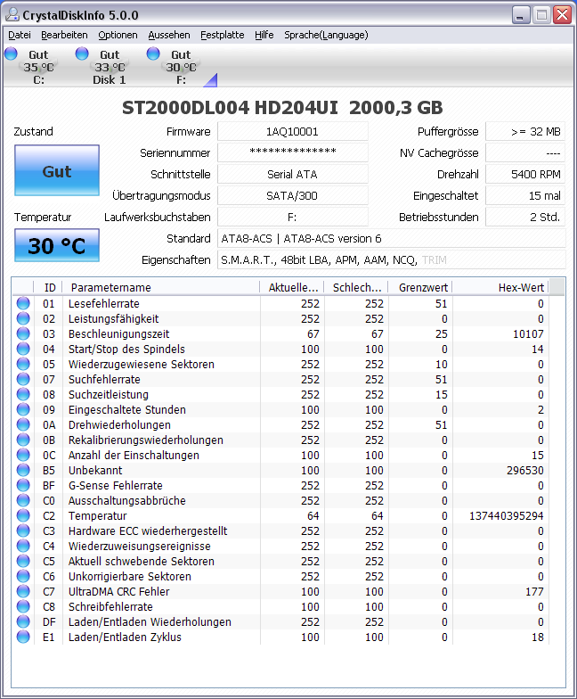The height and width of the screenshot is (699, 577).
Task: Click status icon of Anzahl der Einschaltungen
Action: (23, 455)
